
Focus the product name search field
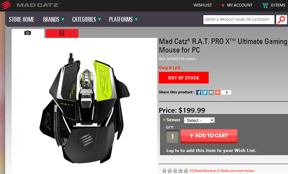[x=239, y=20]
